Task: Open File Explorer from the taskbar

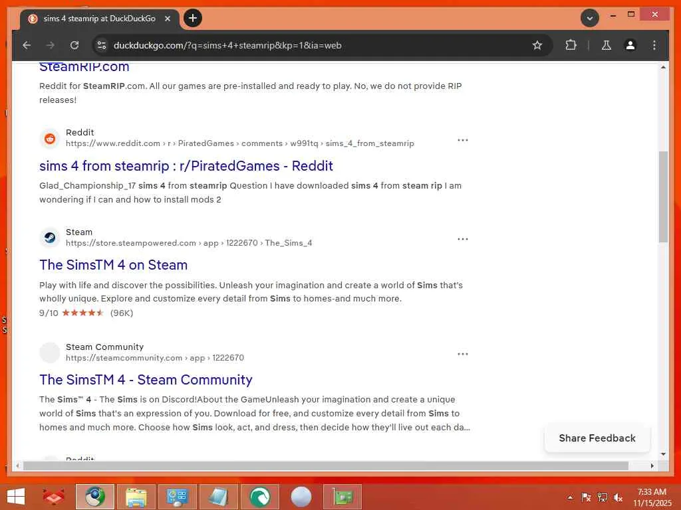Action: pos(136,497)
